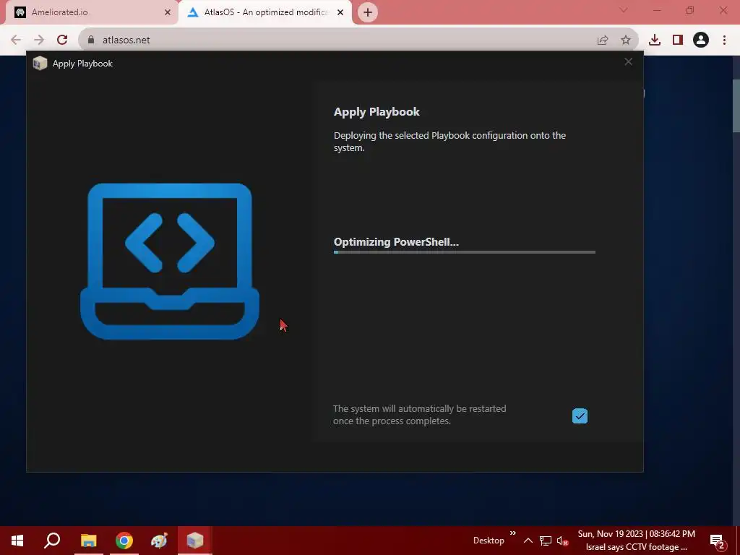Close the Apply Playbook dialog
This screenshot has height=555, width=740.
click(628, 62)
